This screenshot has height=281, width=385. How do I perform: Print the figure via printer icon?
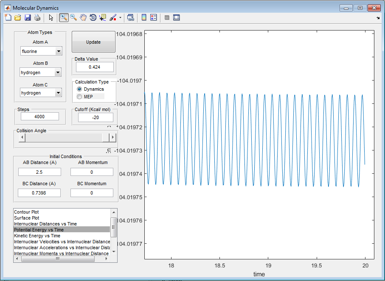pyautogui.click(x=37, y=17)
